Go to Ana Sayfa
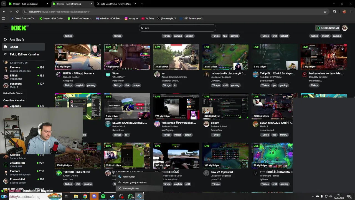The width and height of the screenshot is (355, 200). click(x=23, y=39)
